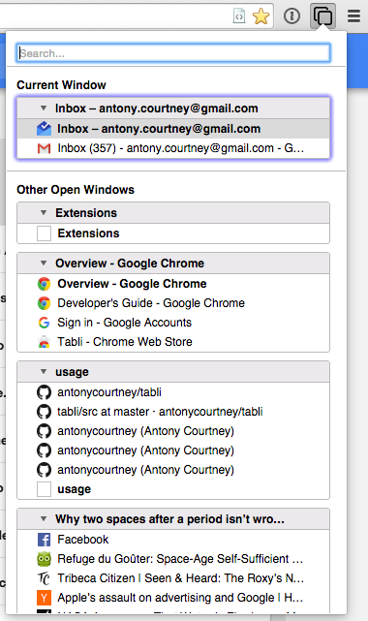The height and width of the screenshot is (621, 368).
Task: Focus the Search input field
Action: (x=173, y=53)
